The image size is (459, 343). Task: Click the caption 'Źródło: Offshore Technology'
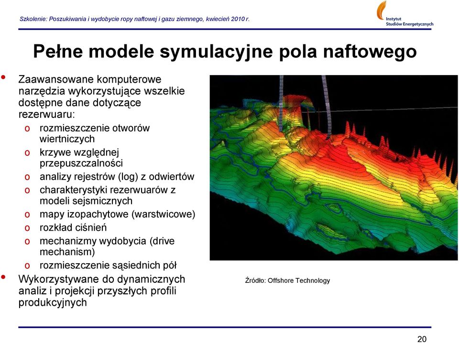click(287, 280)
